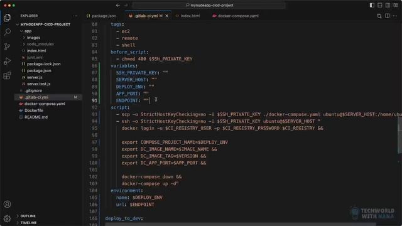Click the 'docker-compose down &&' line

point(151,177)
